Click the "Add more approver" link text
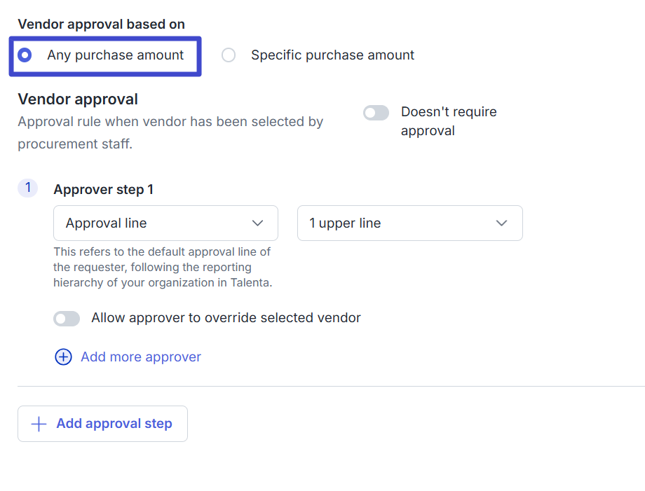The image size is (645, 491). [x=141, y=357]
